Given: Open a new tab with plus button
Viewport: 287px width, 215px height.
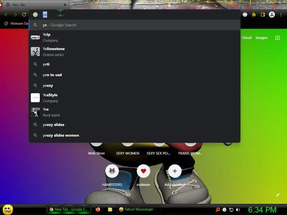Looking at the screenshot, I should [x=75, y=5].
